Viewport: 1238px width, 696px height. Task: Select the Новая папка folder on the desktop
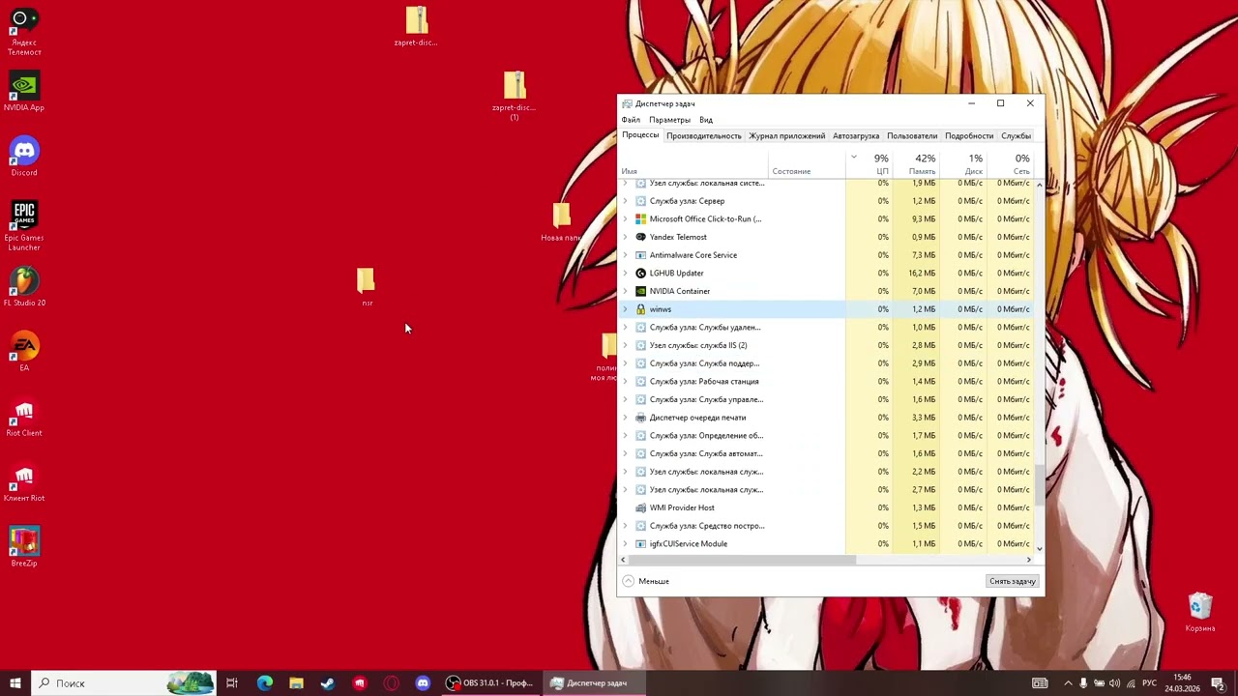[x=562, y=221]
